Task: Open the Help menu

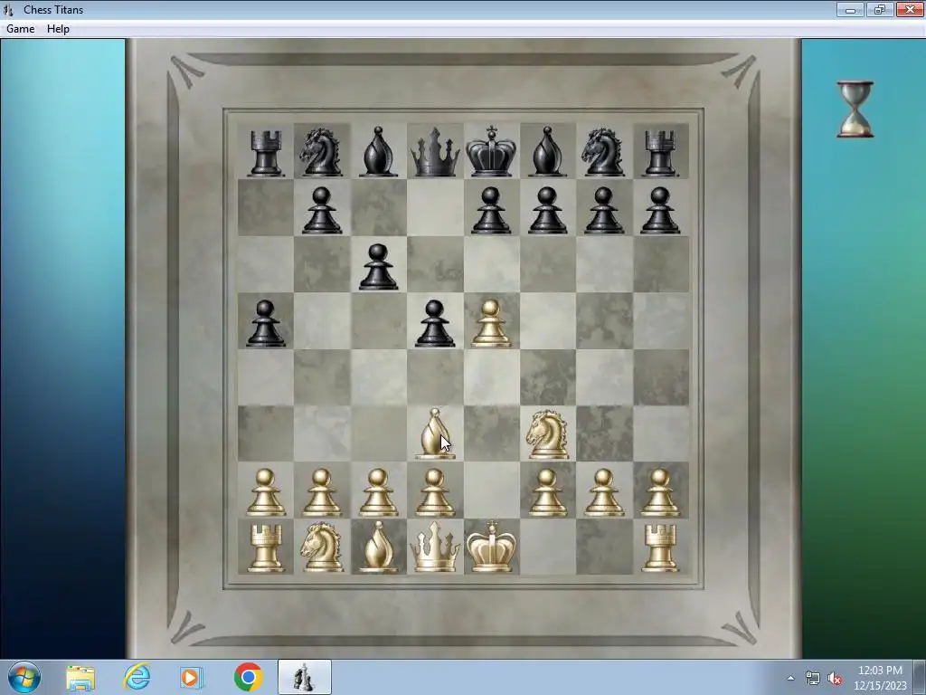Action: point(58,29)
